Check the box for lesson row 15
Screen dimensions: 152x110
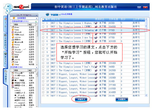tap(43, 74)
